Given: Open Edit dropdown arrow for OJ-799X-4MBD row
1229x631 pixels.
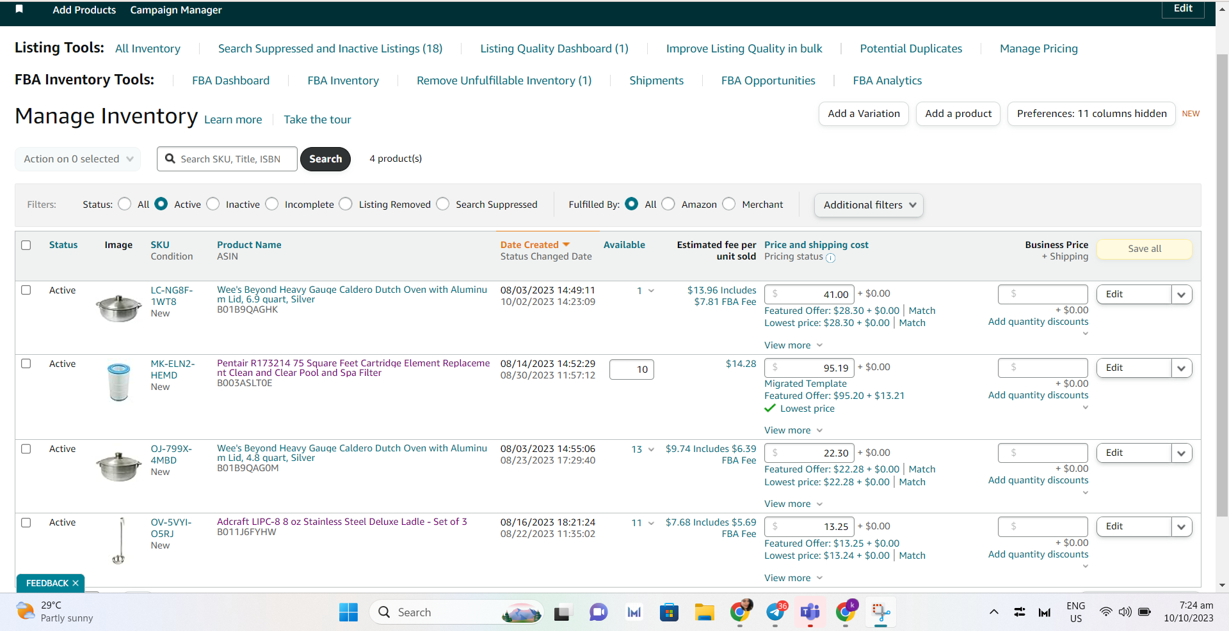Looking at the screenshot, I should coord(1182,453).
